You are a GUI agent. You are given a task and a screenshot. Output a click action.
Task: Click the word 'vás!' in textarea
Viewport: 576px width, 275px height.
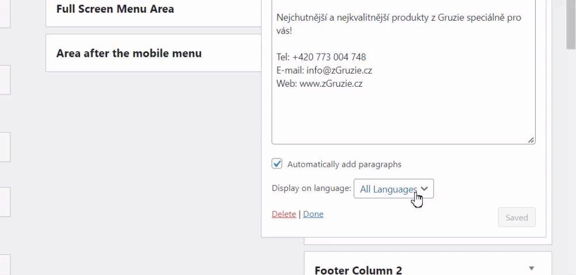coord(284,30)
